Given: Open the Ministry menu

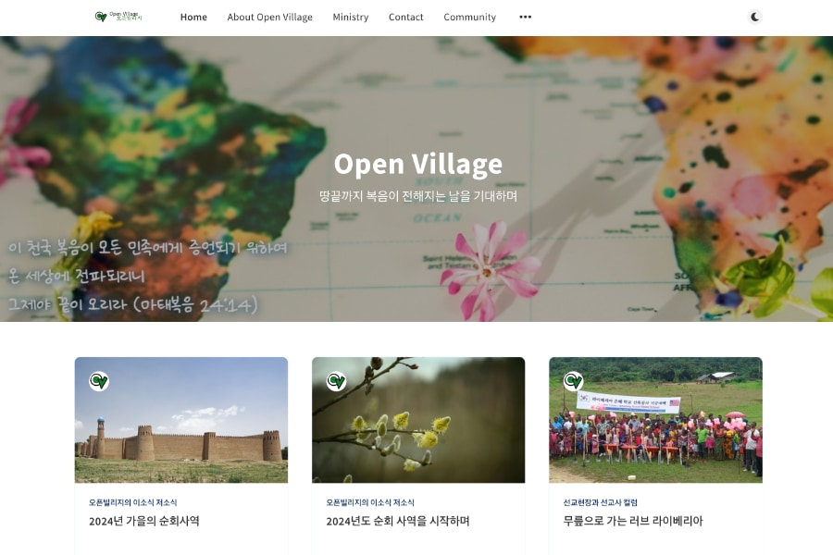Looking at the screenshot, I should pos(351,17).
